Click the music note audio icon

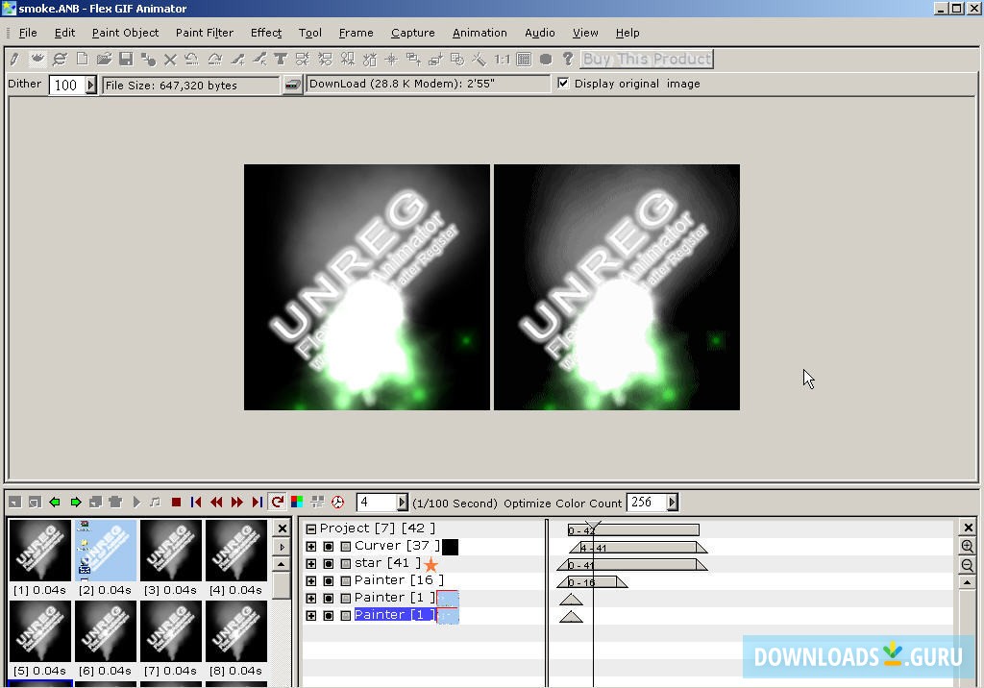coord(155,503)
